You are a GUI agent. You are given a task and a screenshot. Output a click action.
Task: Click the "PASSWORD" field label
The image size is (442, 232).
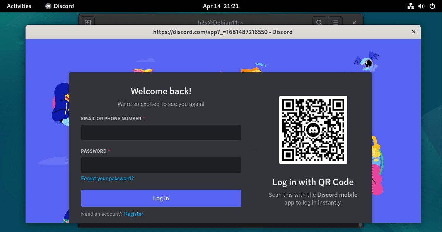(x=94, y=151)
